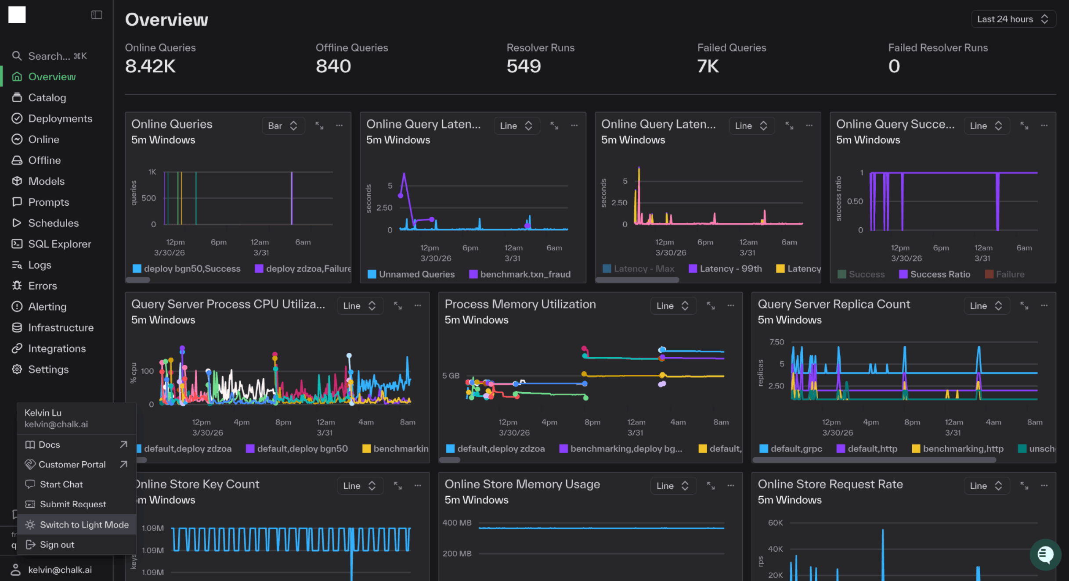Open the support chat bubble
This screenshot has width=1069, height=581.
[x=1045, y=554]
